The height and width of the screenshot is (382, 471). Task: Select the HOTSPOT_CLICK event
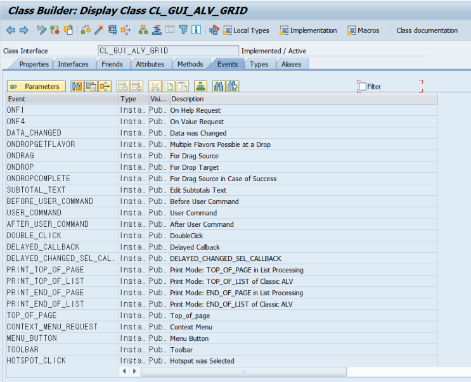(x=63, y=360)
